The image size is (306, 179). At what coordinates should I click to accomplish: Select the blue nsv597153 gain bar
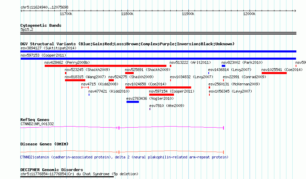click(158, 59)
